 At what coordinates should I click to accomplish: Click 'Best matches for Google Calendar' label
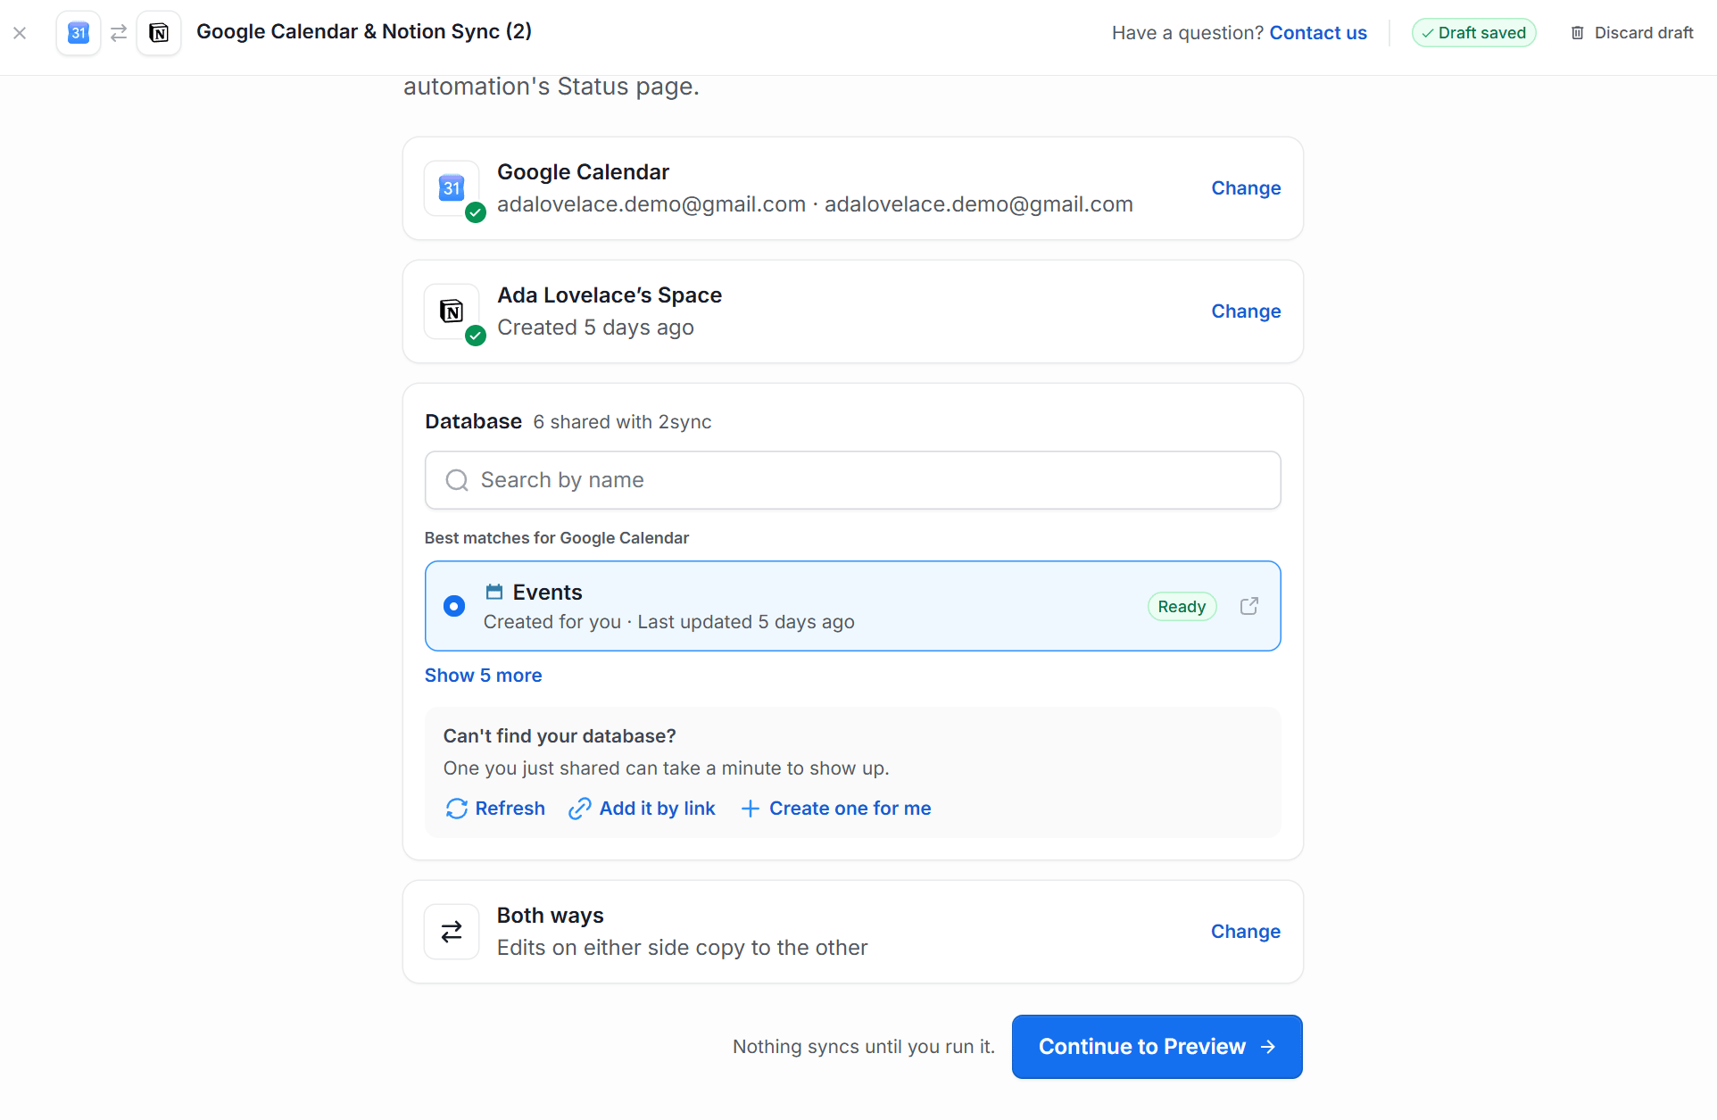coord(557,538)
